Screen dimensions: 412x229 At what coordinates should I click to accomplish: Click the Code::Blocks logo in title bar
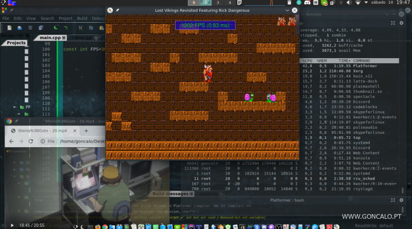point(4,10)
